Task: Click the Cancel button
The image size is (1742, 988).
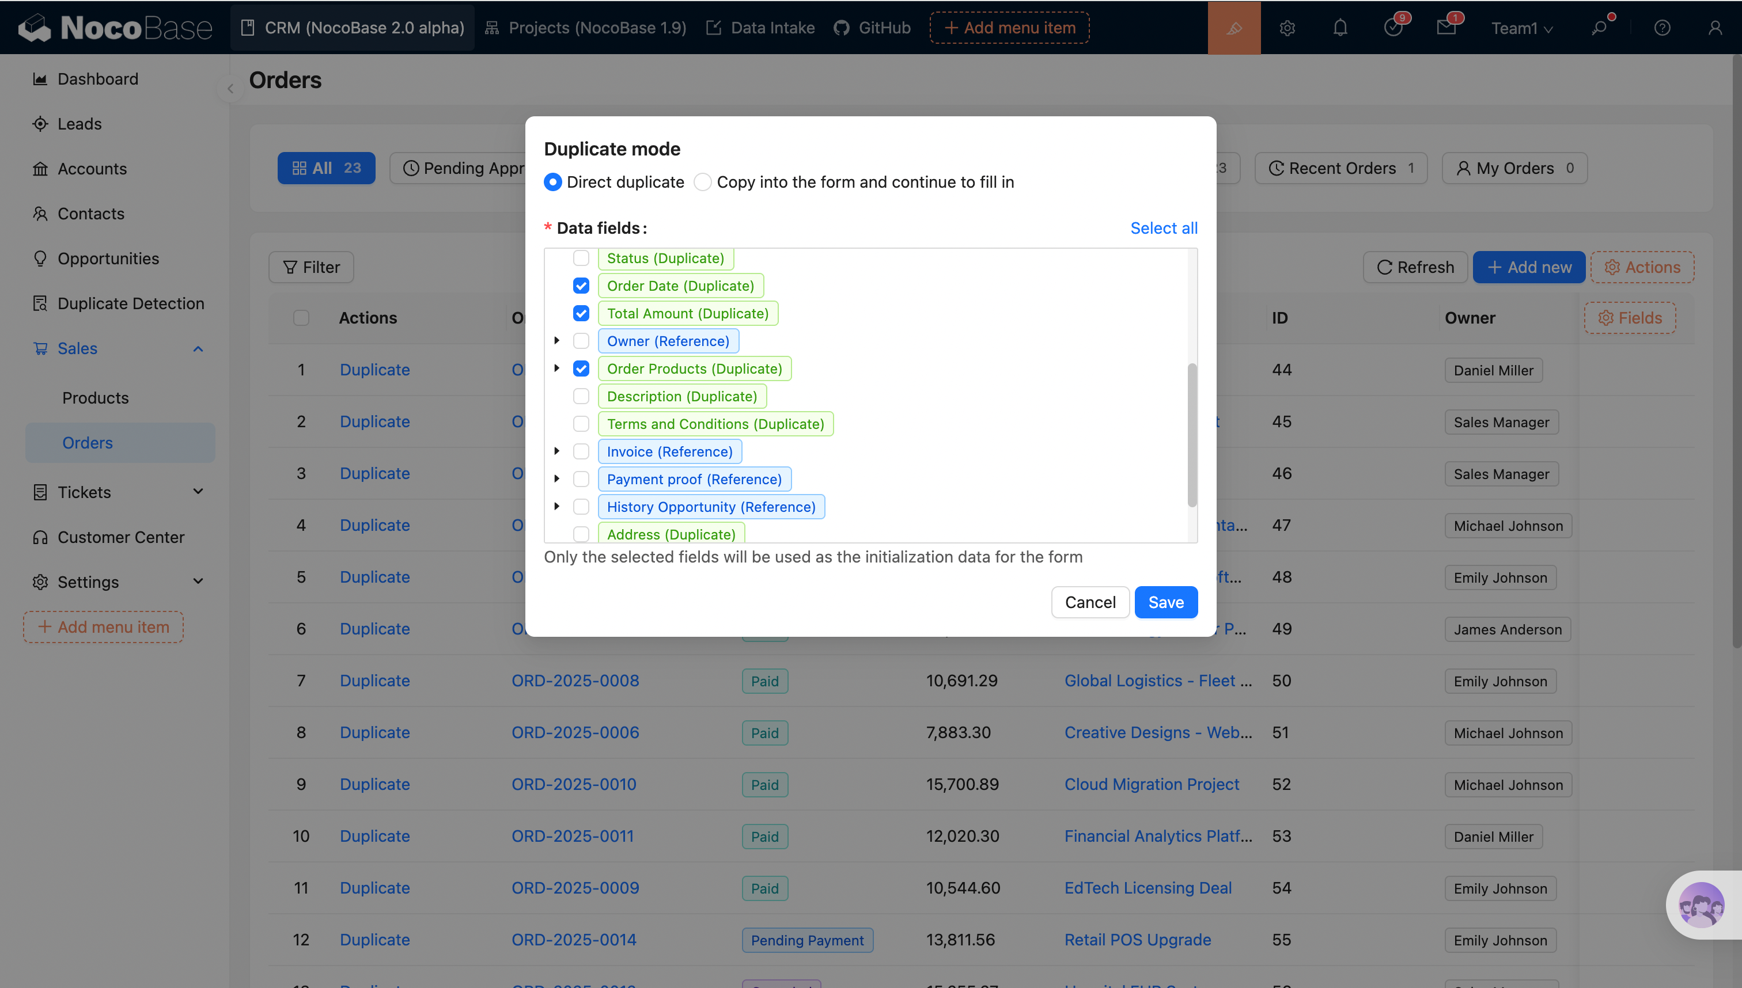Action: (1089, 602)
